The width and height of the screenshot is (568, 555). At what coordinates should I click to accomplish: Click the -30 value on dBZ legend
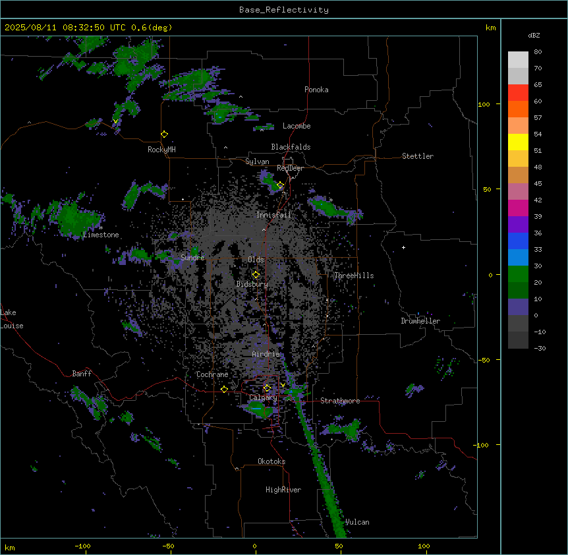540,348
